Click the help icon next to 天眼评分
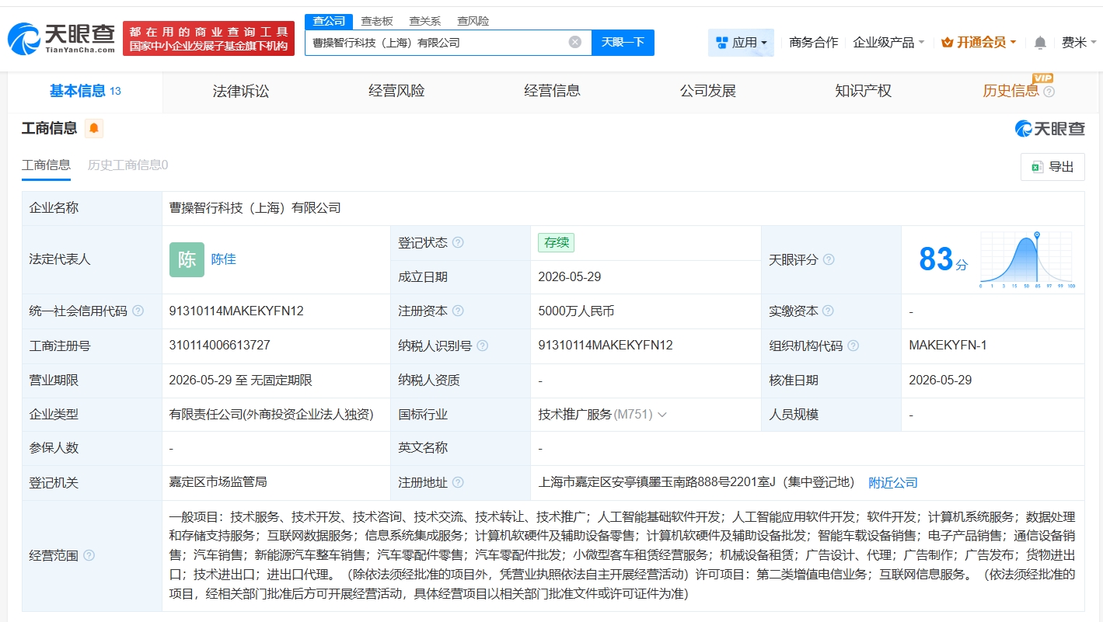Image resolution: width=1103 pixels, height=622 pixels. click(x=829, y=259)
